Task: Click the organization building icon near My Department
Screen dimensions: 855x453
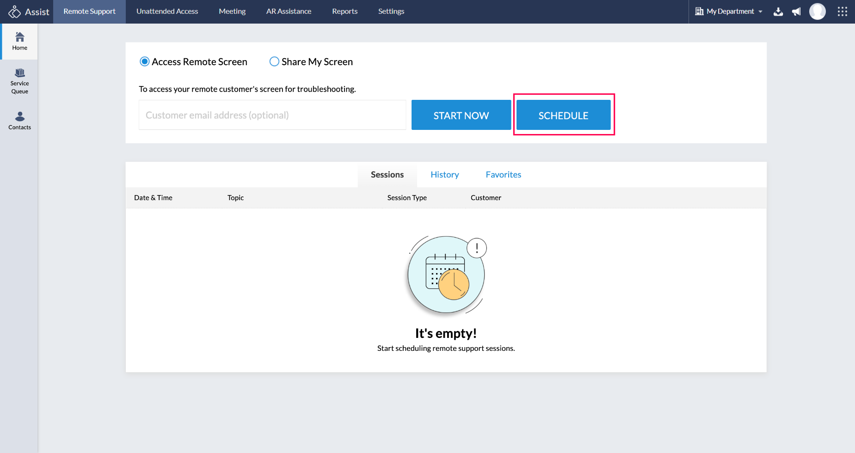Action: pos(699,11)
